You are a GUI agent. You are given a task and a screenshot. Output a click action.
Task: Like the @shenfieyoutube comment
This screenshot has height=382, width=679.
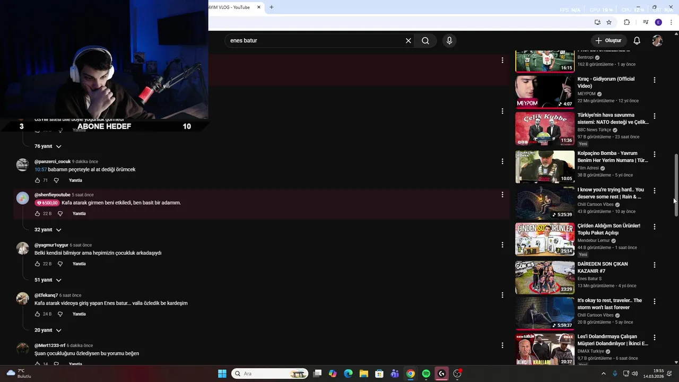coord(37,214)
